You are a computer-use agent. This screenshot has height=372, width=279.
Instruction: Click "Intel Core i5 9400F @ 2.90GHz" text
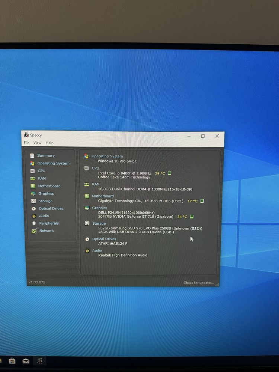(124, 173)
